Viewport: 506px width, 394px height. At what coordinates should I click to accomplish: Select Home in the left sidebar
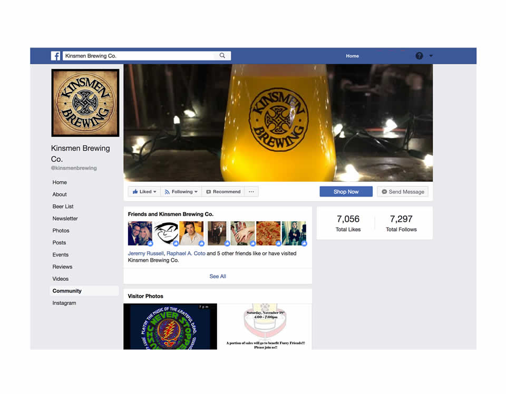[x=60, y=182]
